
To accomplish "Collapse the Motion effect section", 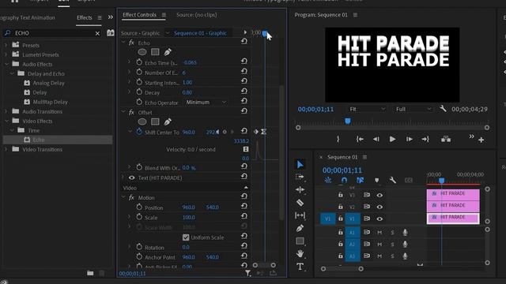I will (x=123, y=197).
